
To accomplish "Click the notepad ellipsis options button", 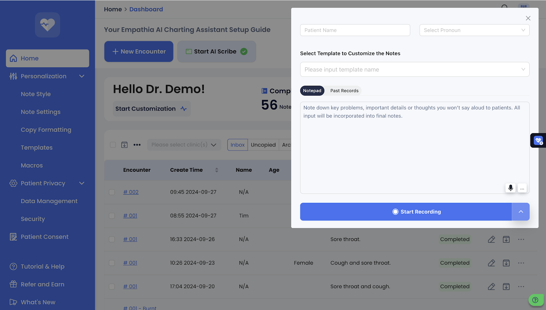I will tap(522, 188).
